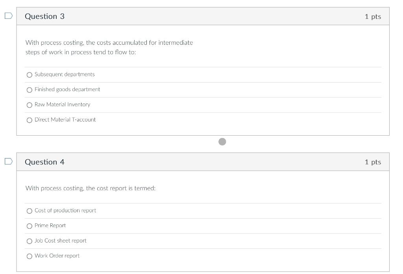This screenshot has height=274, width=403.
Task: Pick Direct Material T-account option
Action: [30, 120]
